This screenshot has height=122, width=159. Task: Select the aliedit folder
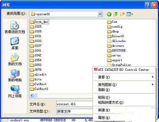tap(38, 74)
